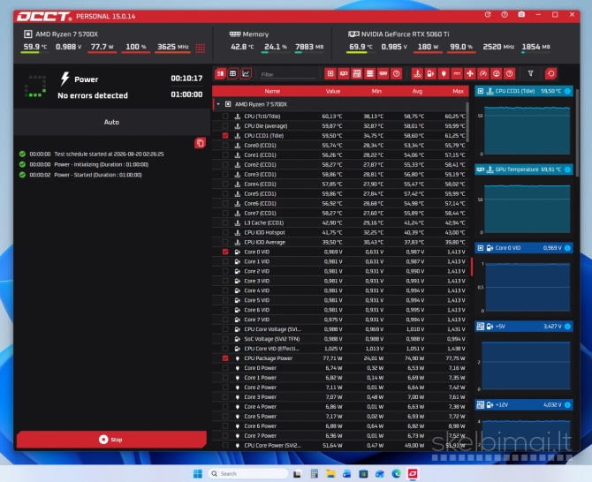592x482 pixels.
Task: Uncheck the CPU Package Power checkbox
Action: pos(225,358)
